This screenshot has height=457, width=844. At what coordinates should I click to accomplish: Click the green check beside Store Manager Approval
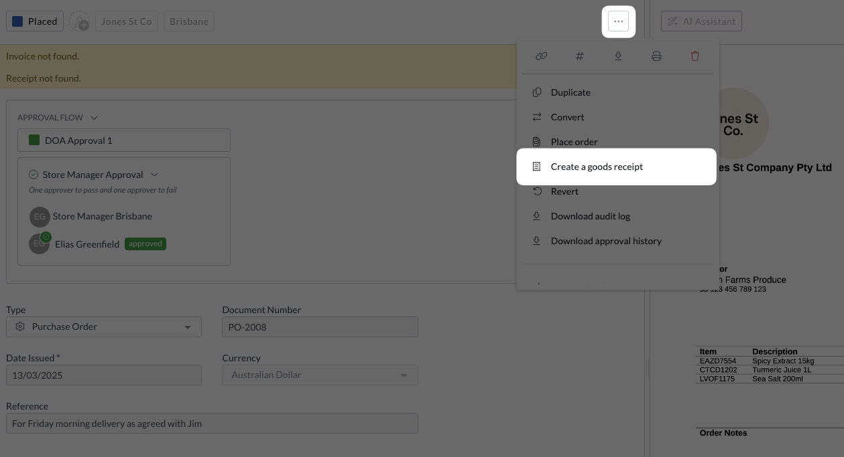pos(34,175)
